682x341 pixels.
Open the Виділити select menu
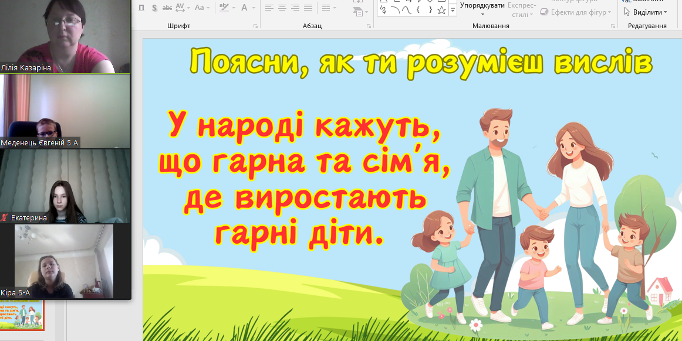coord(646,12)
